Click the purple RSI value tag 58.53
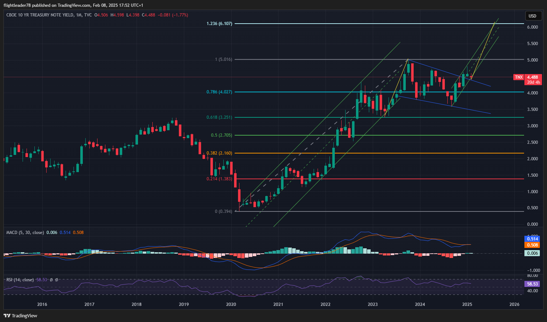547x322 pixels. tap(533, 284)
